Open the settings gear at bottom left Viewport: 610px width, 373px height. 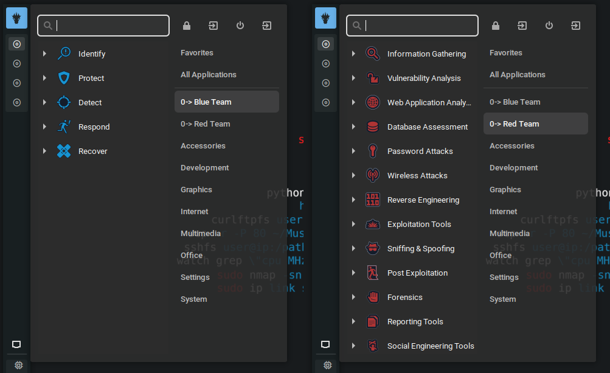[x=18, y=365]
